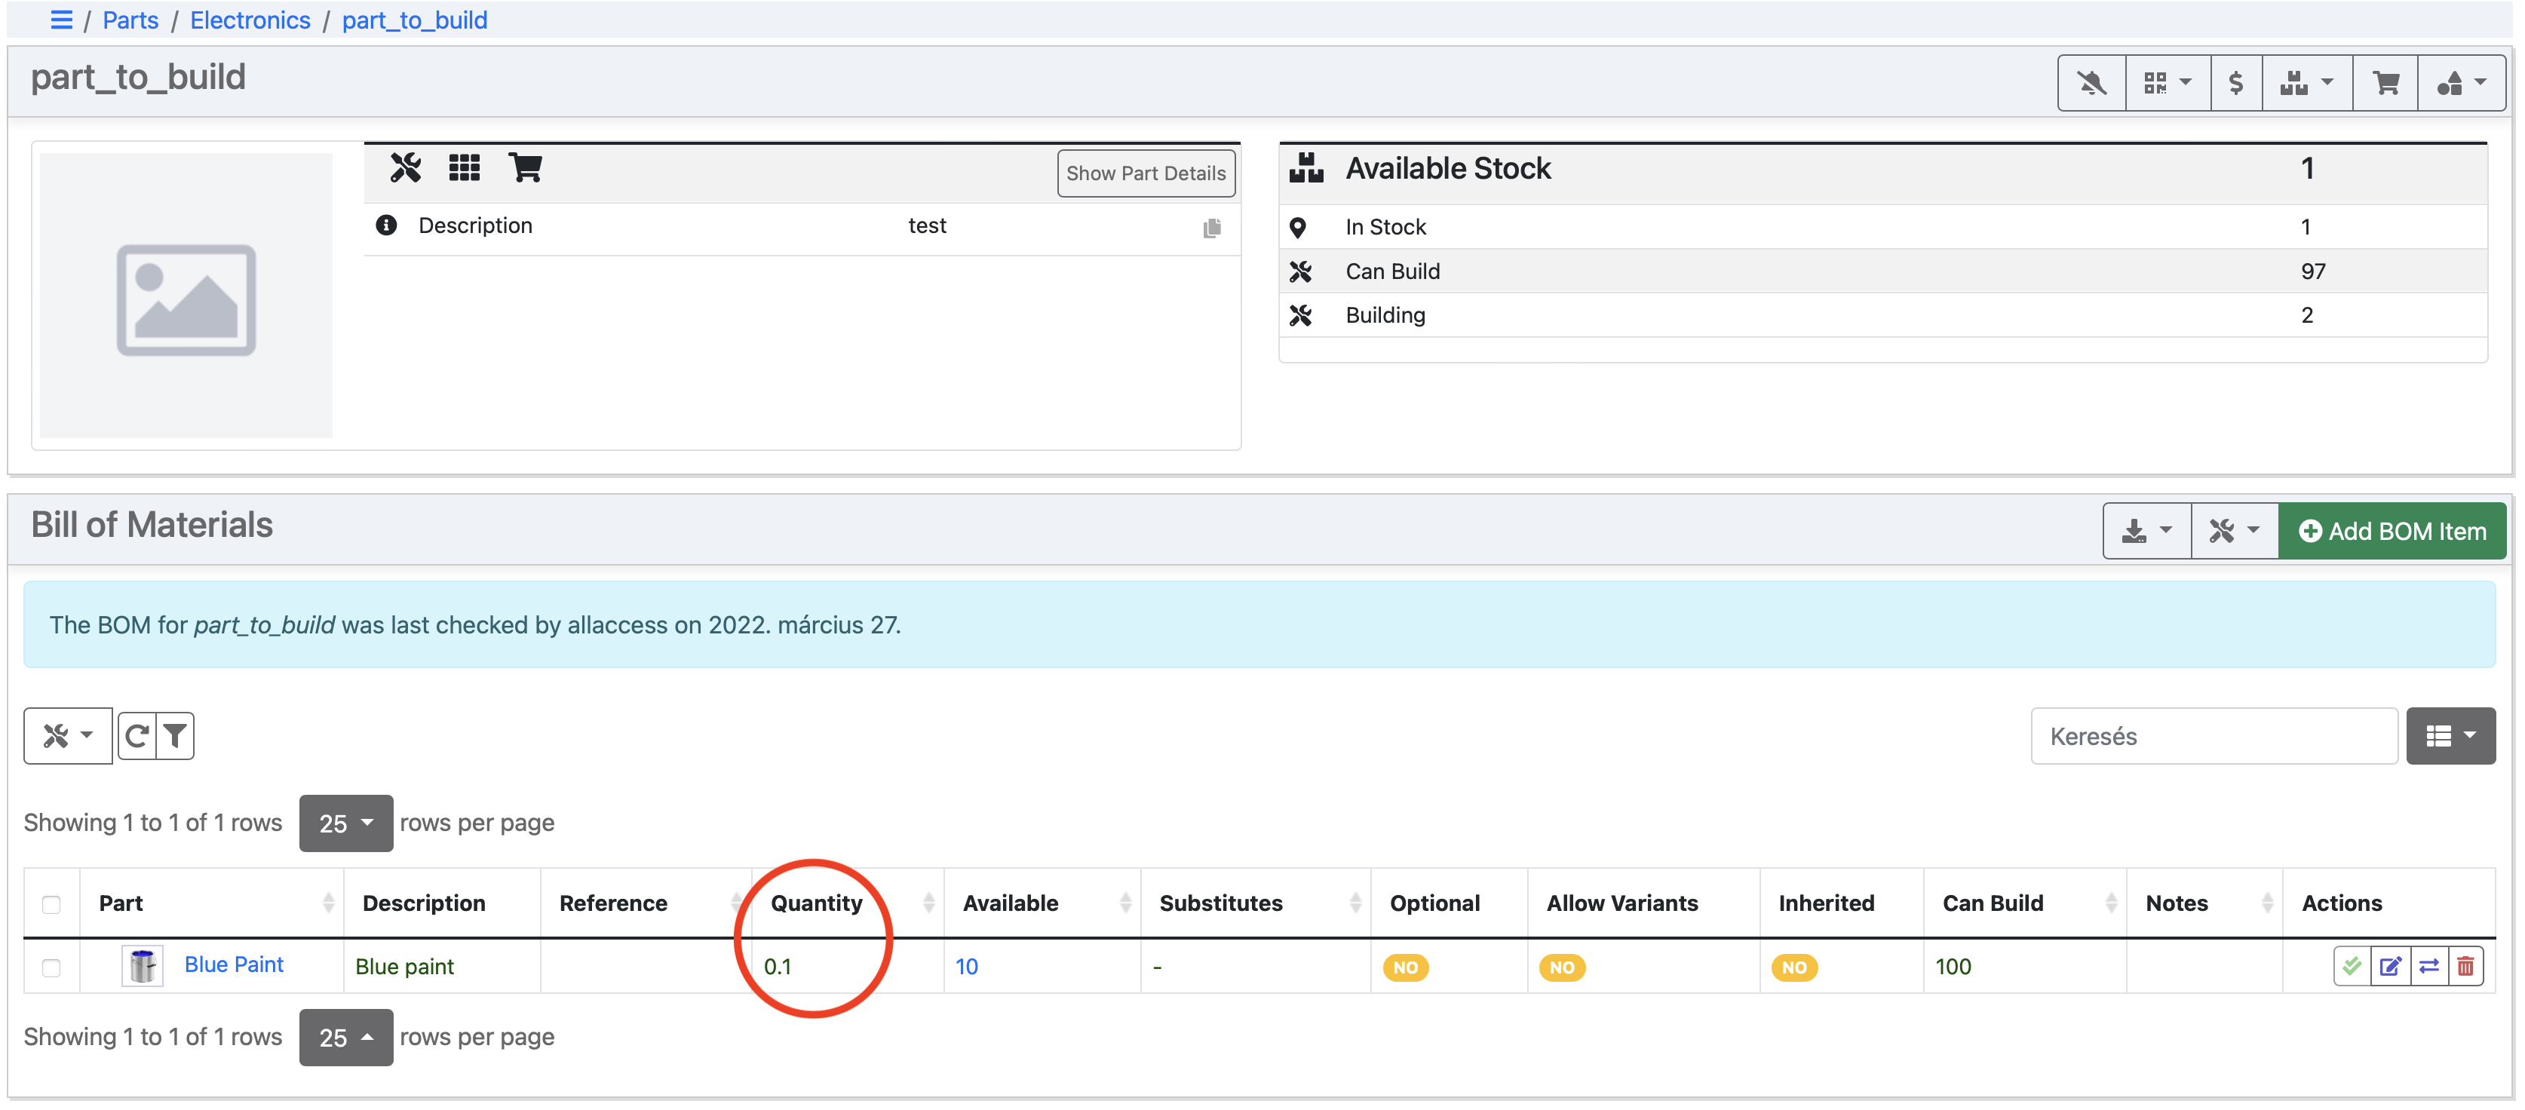
Task: Open the BOM table filter icon
Action: coord(176,736)
